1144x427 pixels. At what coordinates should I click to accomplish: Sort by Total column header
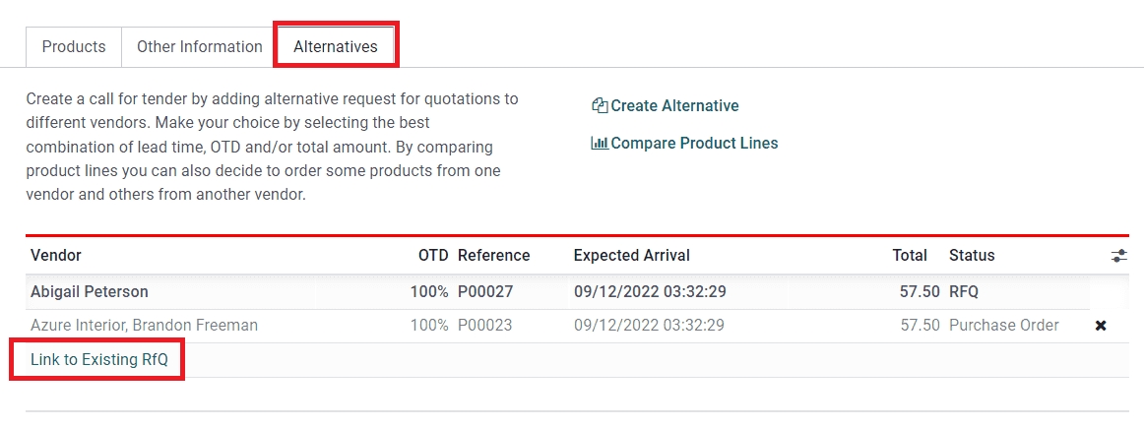click(910, 255)
